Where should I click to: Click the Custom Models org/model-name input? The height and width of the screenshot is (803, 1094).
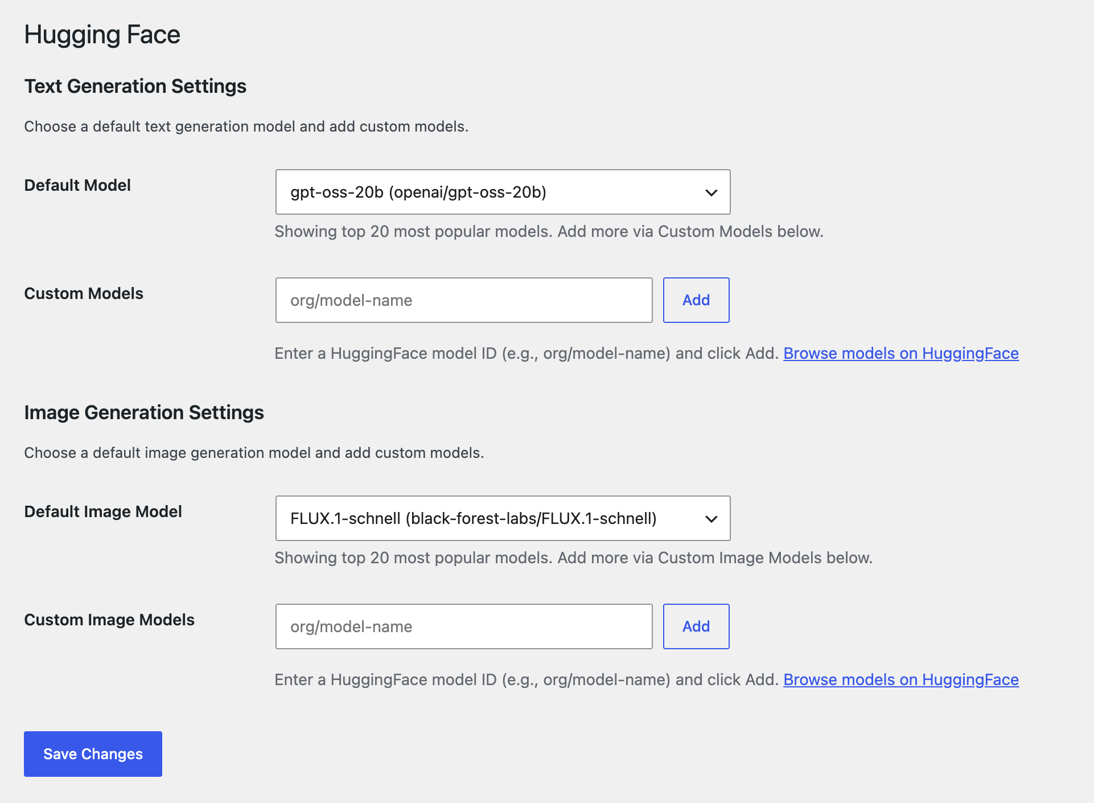(x=463, y=300)
